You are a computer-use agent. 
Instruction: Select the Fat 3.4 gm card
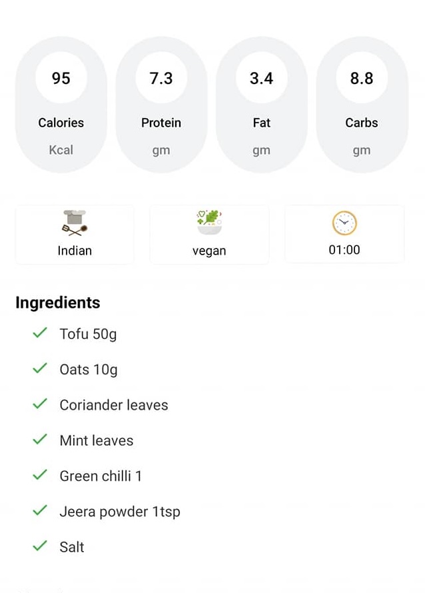261,105
